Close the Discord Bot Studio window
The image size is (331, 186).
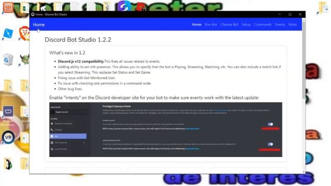click(300, 14)
